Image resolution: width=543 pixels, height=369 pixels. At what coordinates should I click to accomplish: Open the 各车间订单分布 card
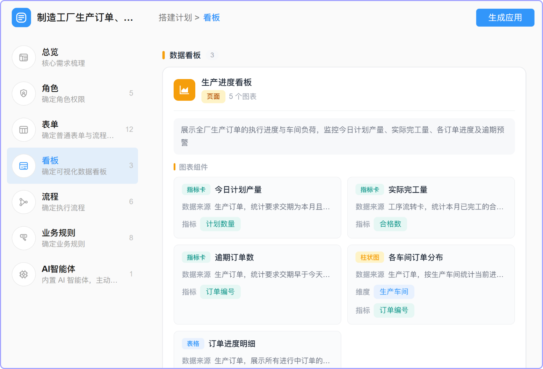pyautogui.click(x=431, y=285)
